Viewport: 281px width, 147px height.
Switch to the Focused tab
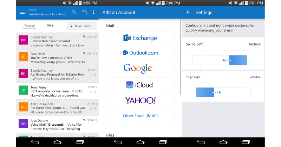pyautogui.click(x=30, y=26)
